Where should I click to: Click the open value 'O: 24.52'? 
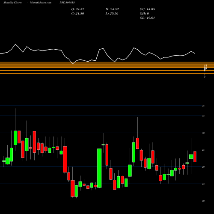click(x=78, y=9)
